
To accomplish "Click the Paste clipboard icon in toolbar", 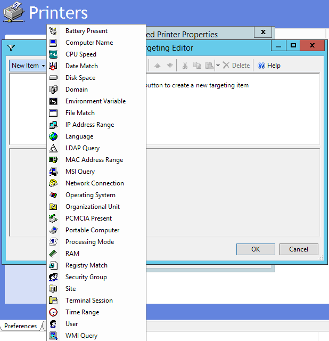I will 208,66.
